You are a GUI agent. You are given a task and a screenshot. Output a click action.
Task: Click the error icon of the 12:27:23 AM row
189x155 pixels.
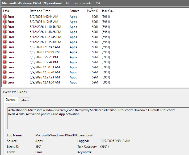(x=5, y=77)
